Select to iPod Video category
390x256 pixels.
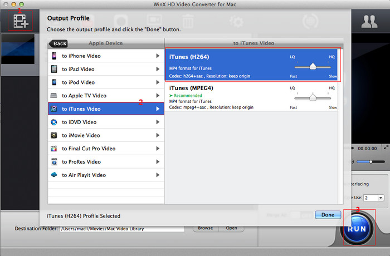click(x=106, y=82)
